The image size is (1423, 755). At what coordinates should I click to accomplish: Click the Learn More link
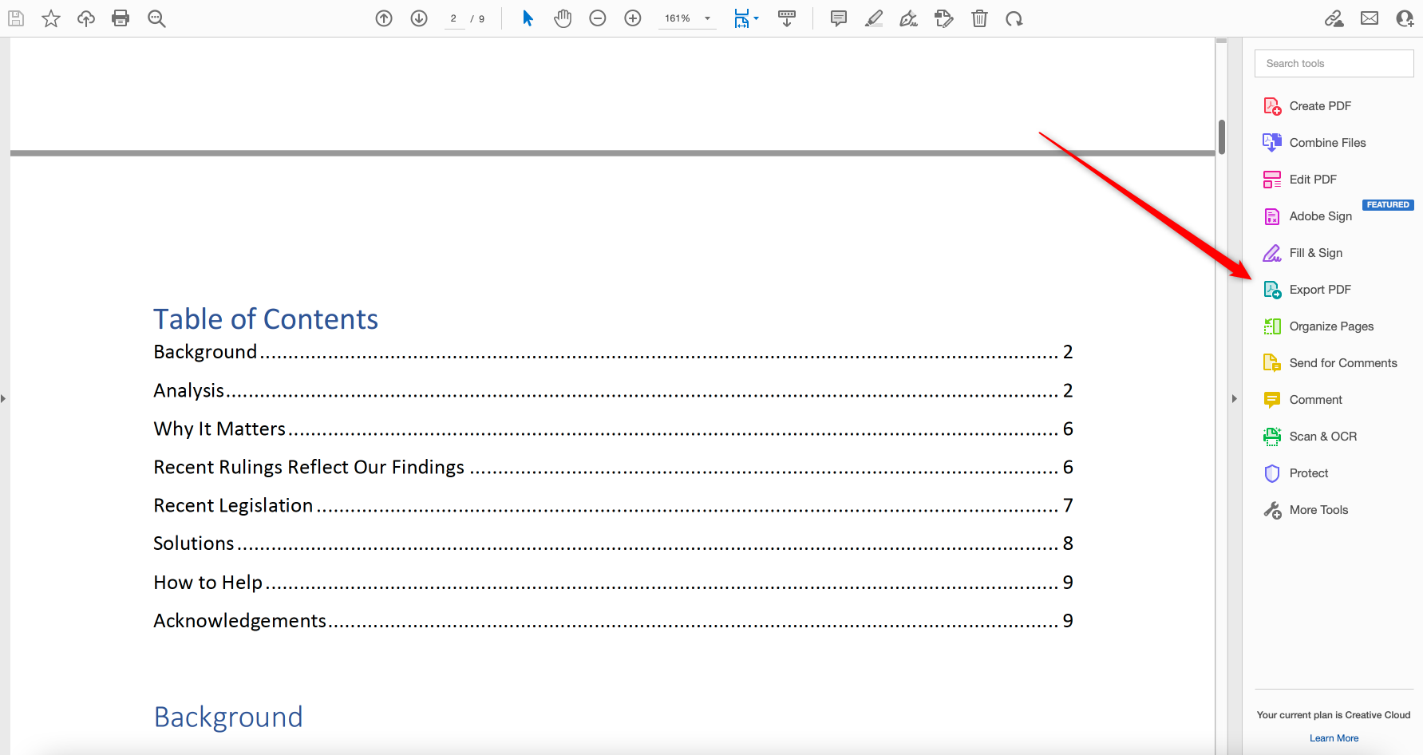click(x=1334, y=737)
